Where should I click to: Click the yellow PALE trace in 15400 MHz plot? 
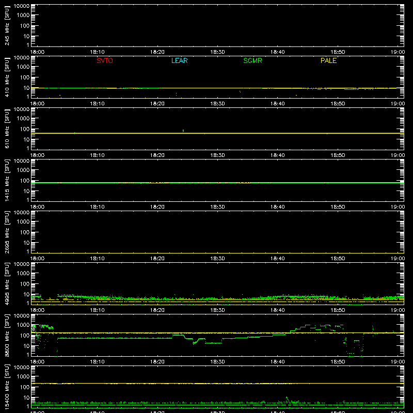coord(217,384)
